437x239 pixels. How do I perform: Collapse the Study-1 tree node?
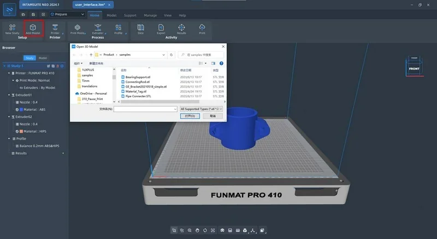pyautogui.click(x=4, y=66)
